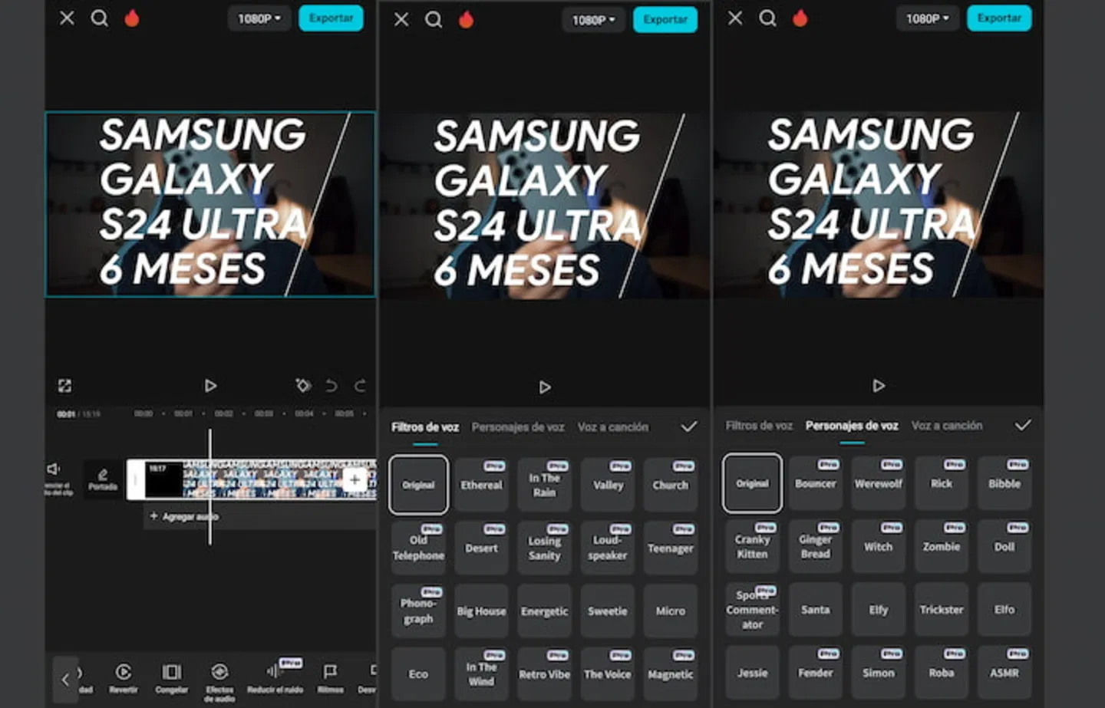Open Efectos de audio
The image size is (1105, 708).
[219, 682]
